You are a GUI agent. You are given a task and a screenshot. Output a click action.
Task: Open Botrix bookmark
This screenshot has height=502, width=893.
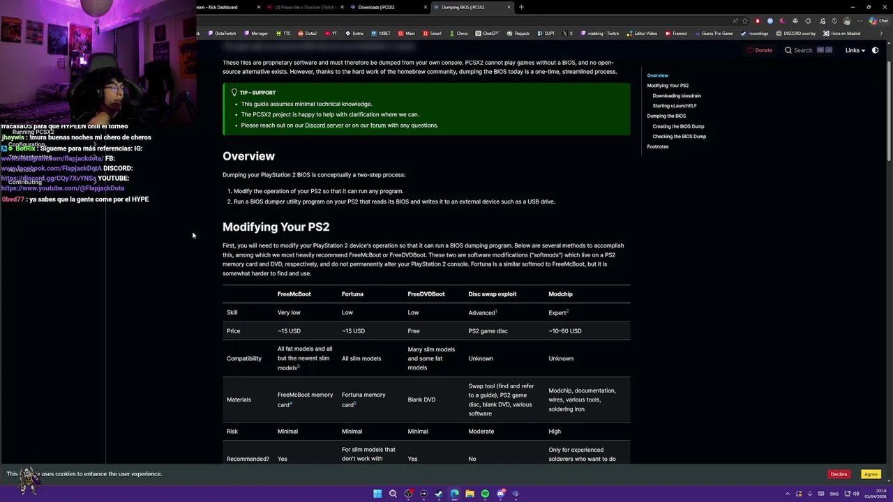point(354,33)
